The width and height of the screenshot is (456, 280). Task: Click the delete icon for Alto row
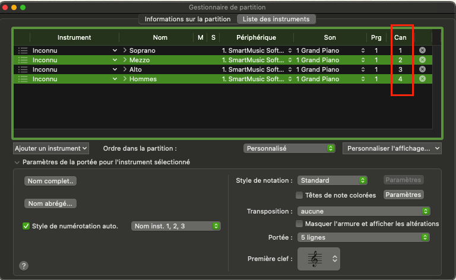(422, 69)
